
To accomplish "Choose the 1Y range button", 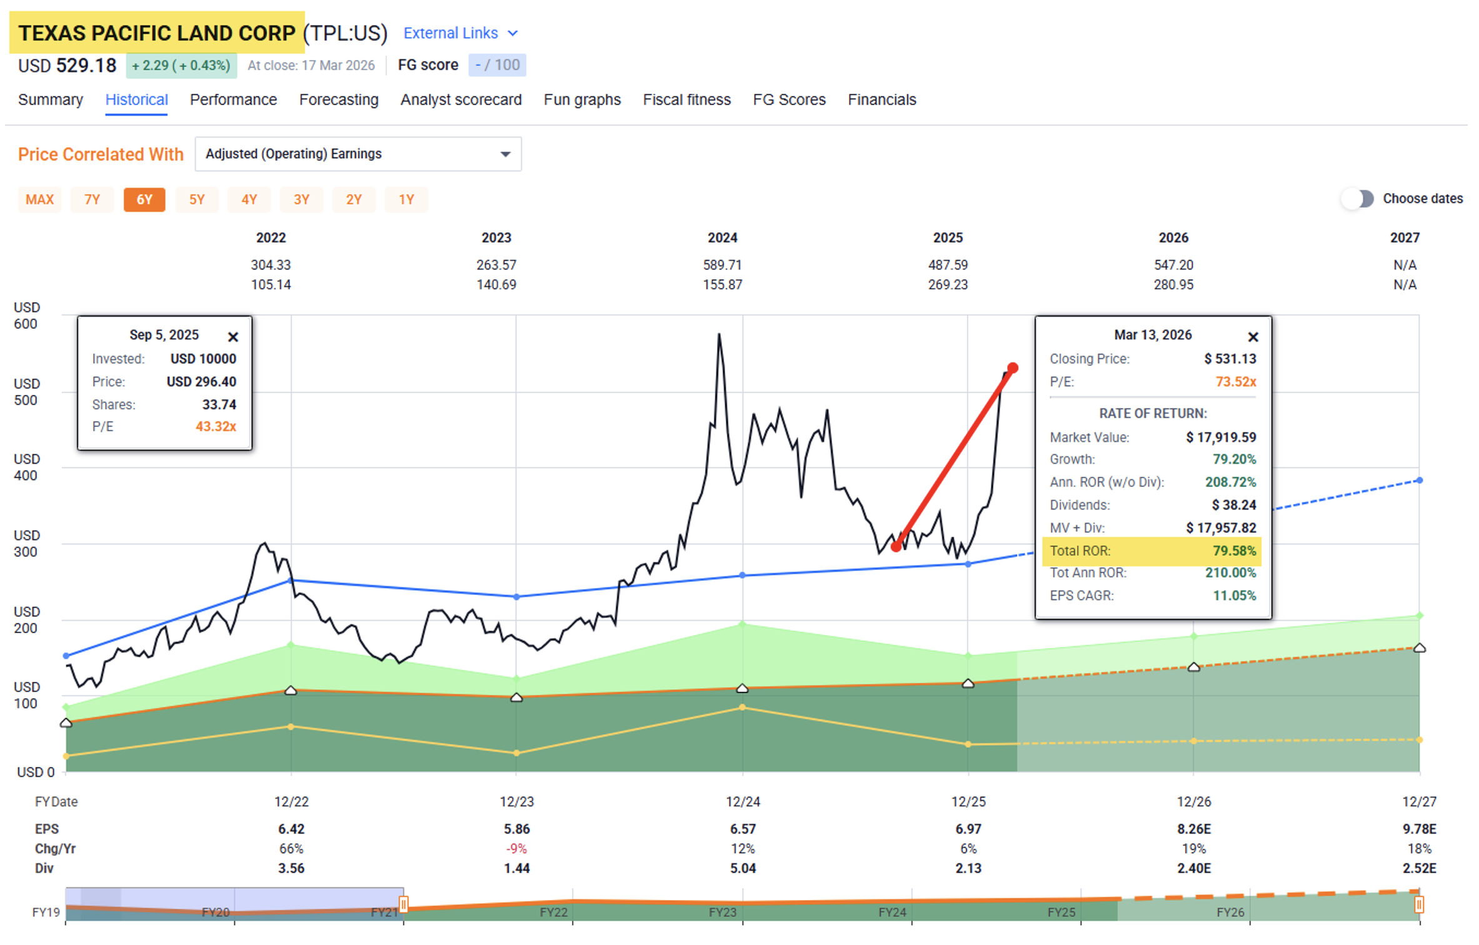I will 406,199.
